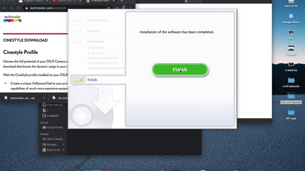Screen dimensions: 305x171
Task: Open the All Logo folder on desktop
Action: coord(291,114)
